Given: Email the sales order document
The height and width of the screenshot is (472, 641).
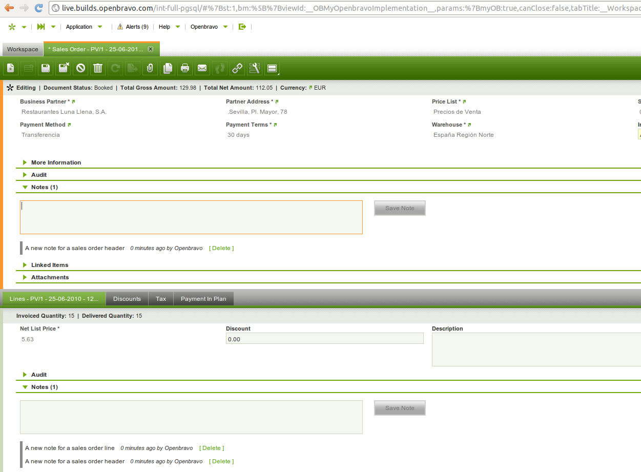Looking at the screenshot, I should 202,68.
